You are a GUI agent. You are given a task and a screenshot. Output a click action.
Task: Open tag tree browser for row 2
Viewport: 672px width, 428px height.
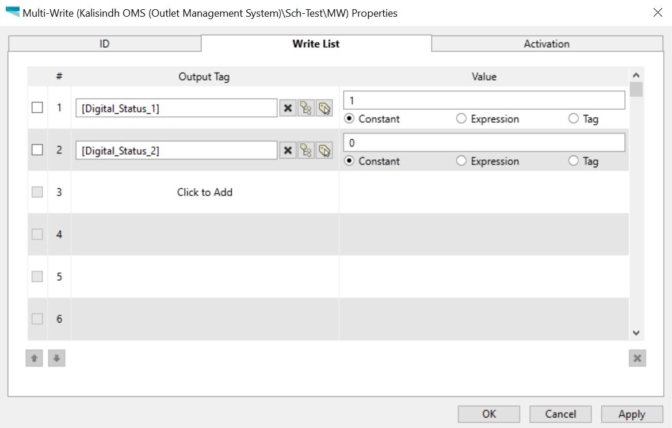306,151
